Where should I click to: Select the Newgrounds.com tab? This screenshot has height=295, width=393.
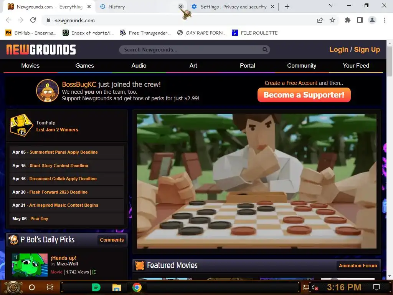[49, 7]
